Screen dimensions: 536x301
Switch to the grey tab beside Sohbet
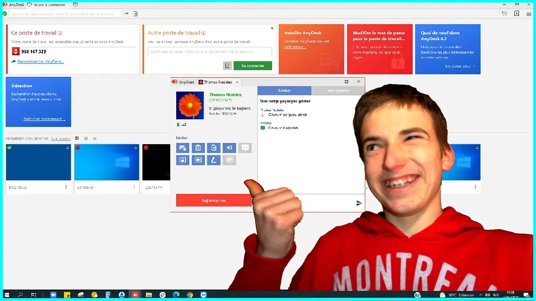tap(338, 91)
